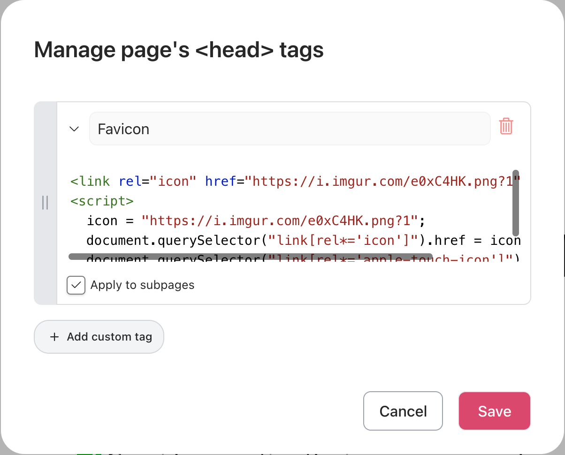
Task: Collapse the Favicon tag section chevron
Action: pyautogui.click(x=74, y=129)
